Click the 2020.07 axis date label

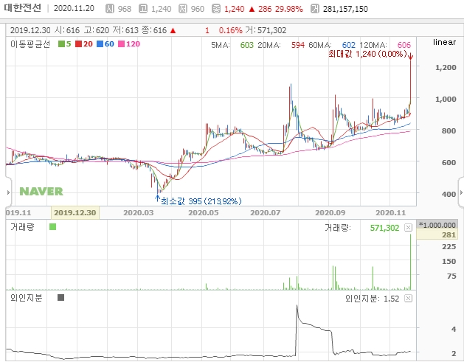[x=265, y=212]
